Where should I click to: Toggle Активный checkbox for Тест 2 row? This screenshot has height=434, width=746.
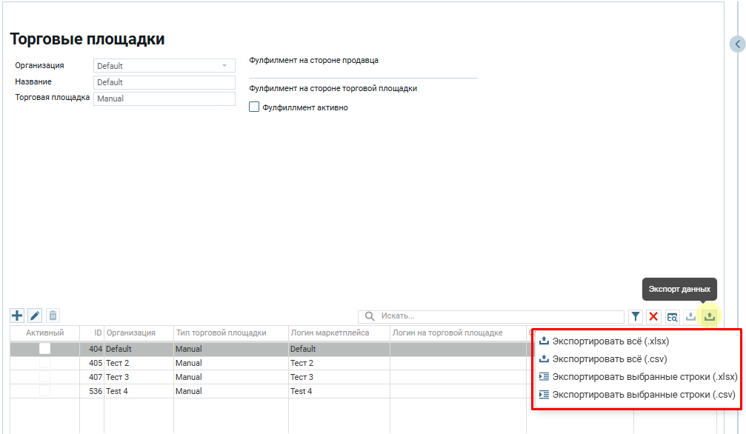(x=45, y=363)
